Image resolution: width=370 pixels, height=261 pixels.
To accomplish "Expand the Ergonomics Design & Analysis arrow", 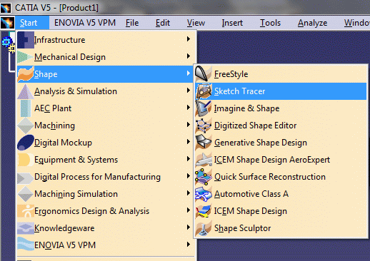I will click(x=189, y=210).
